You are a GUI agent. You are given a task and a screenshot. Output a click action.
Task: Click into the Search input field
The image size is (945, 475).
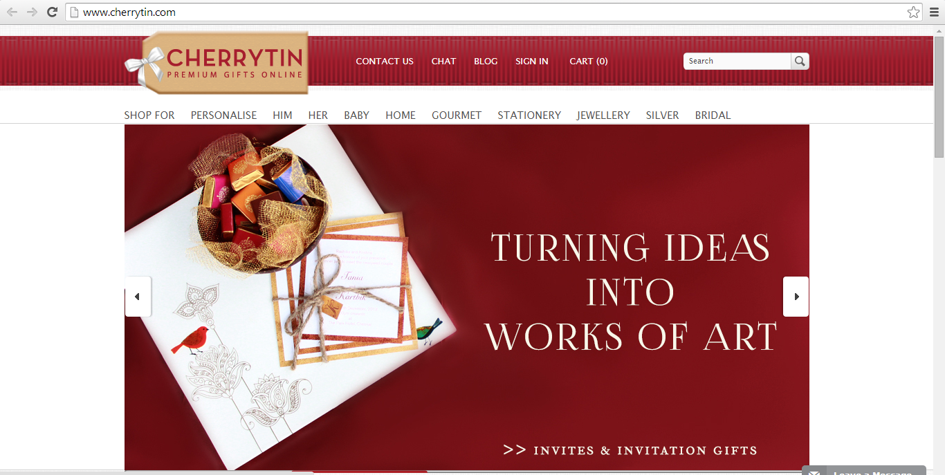point(737,61)
